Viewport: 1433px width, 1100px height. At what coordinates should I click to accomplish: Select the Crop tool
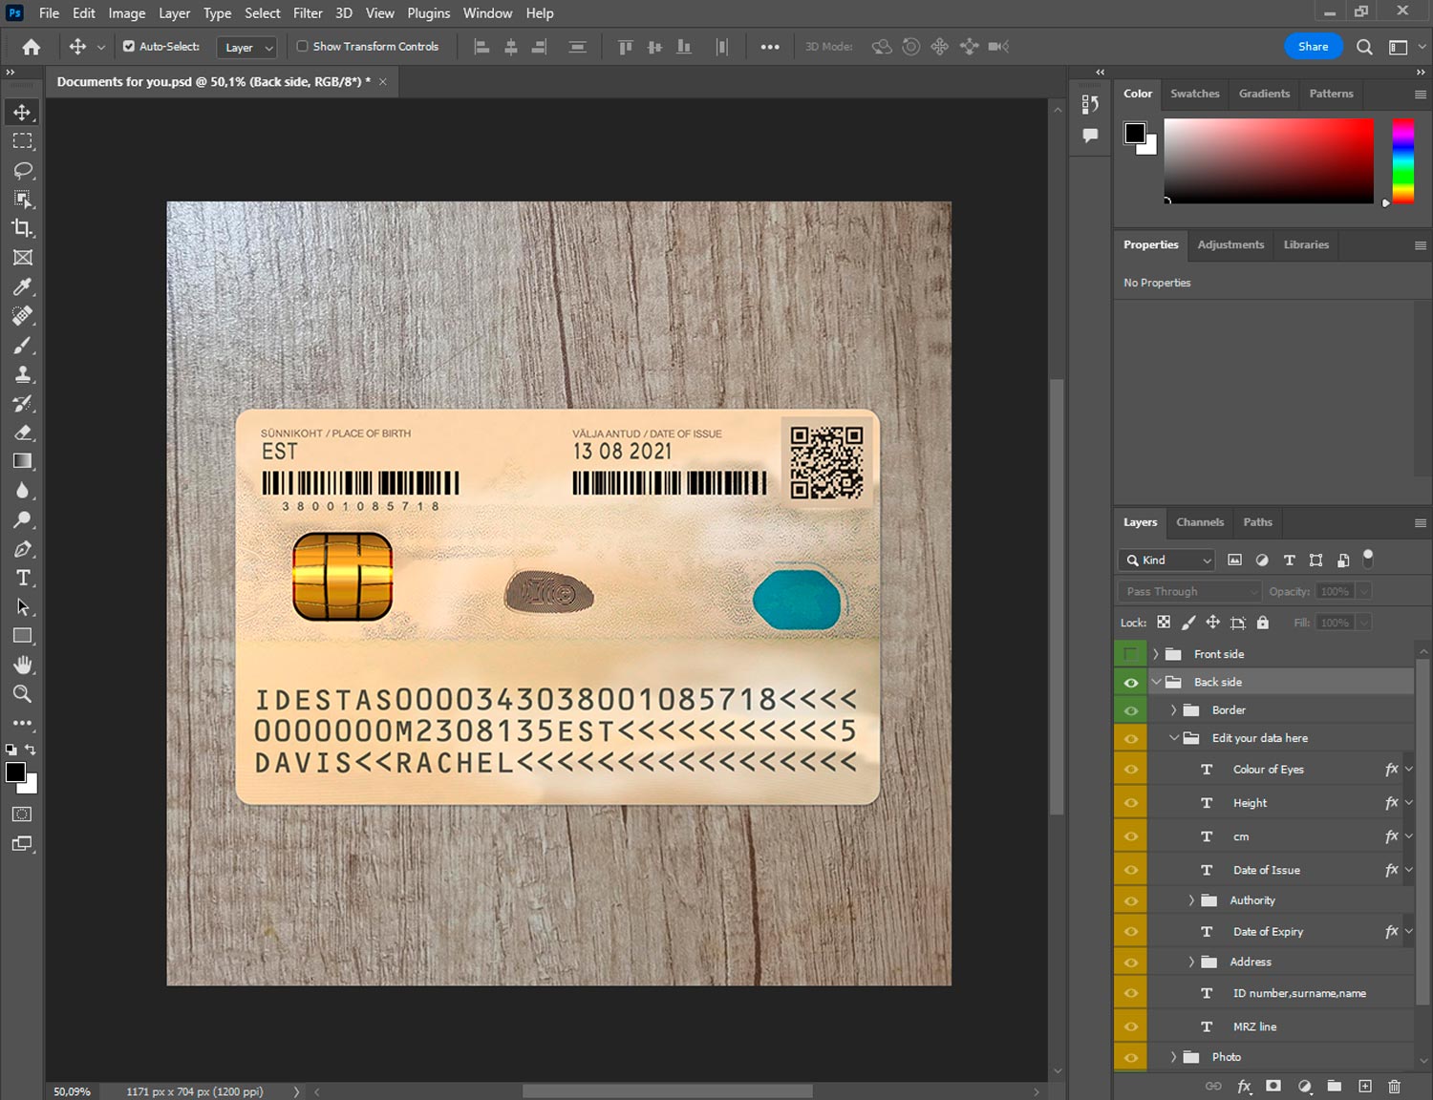click(x=23, y=228)
